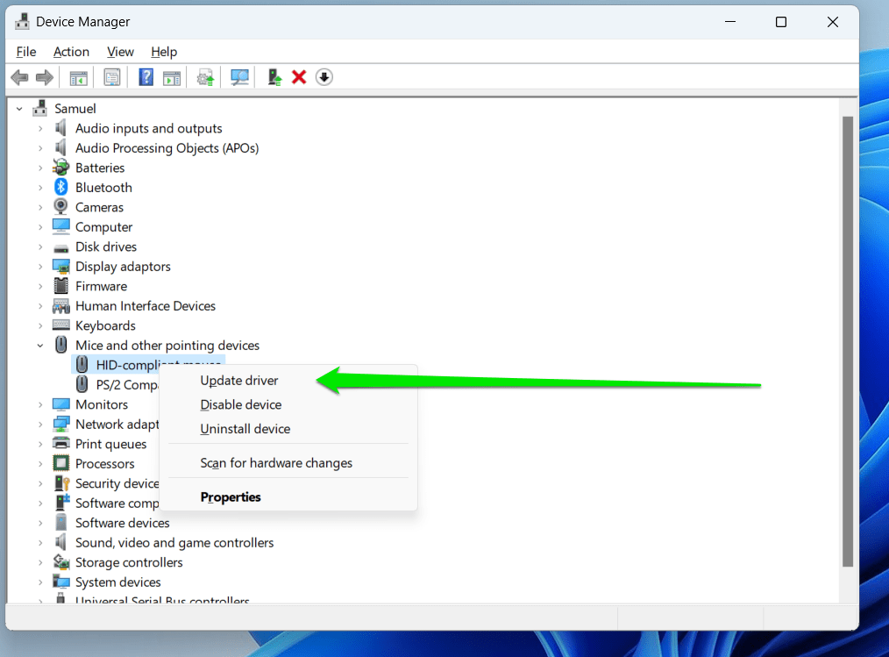This screenshot has height=657, width=889.
Task: Collapse Mice and other pointing devices
Action: tap(39, 345)
